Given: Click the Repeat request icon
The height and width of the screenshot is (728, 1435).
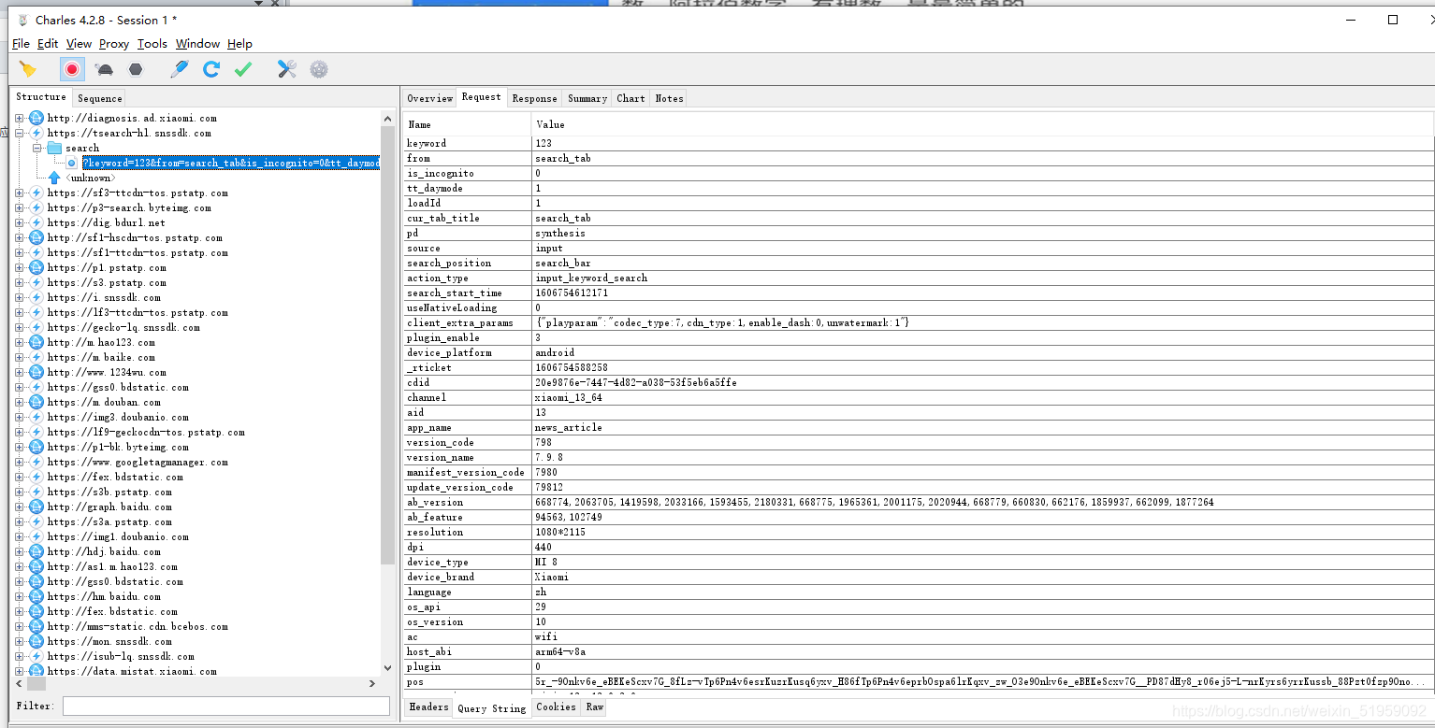Looking at the screenshot, I should click(211, 69).
